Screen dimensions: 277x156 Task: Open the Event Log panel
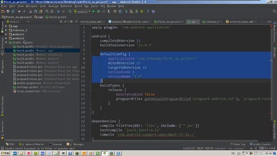(238, 144)
